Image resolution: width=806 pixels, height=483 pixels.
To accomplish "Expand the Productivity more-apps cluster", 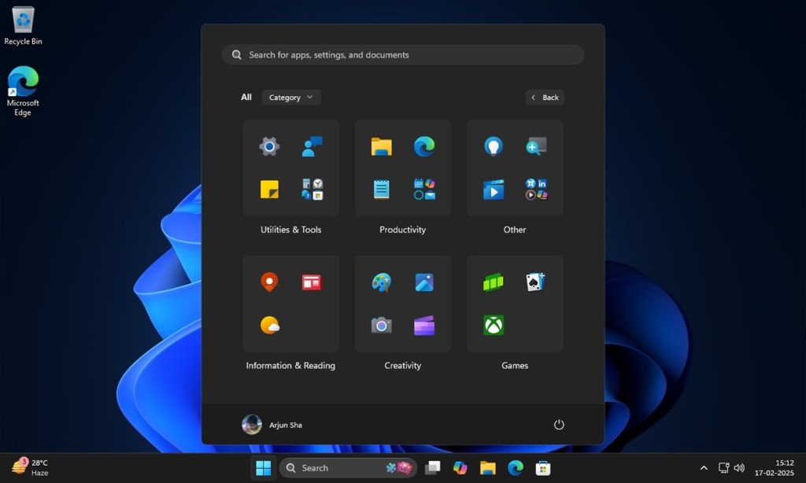I will point(424,189).
